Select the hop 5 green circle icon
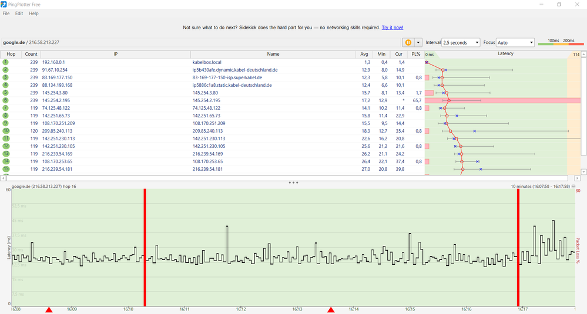 5,93
